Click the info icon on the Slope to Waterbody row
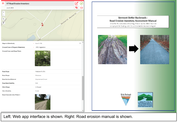 80,43
